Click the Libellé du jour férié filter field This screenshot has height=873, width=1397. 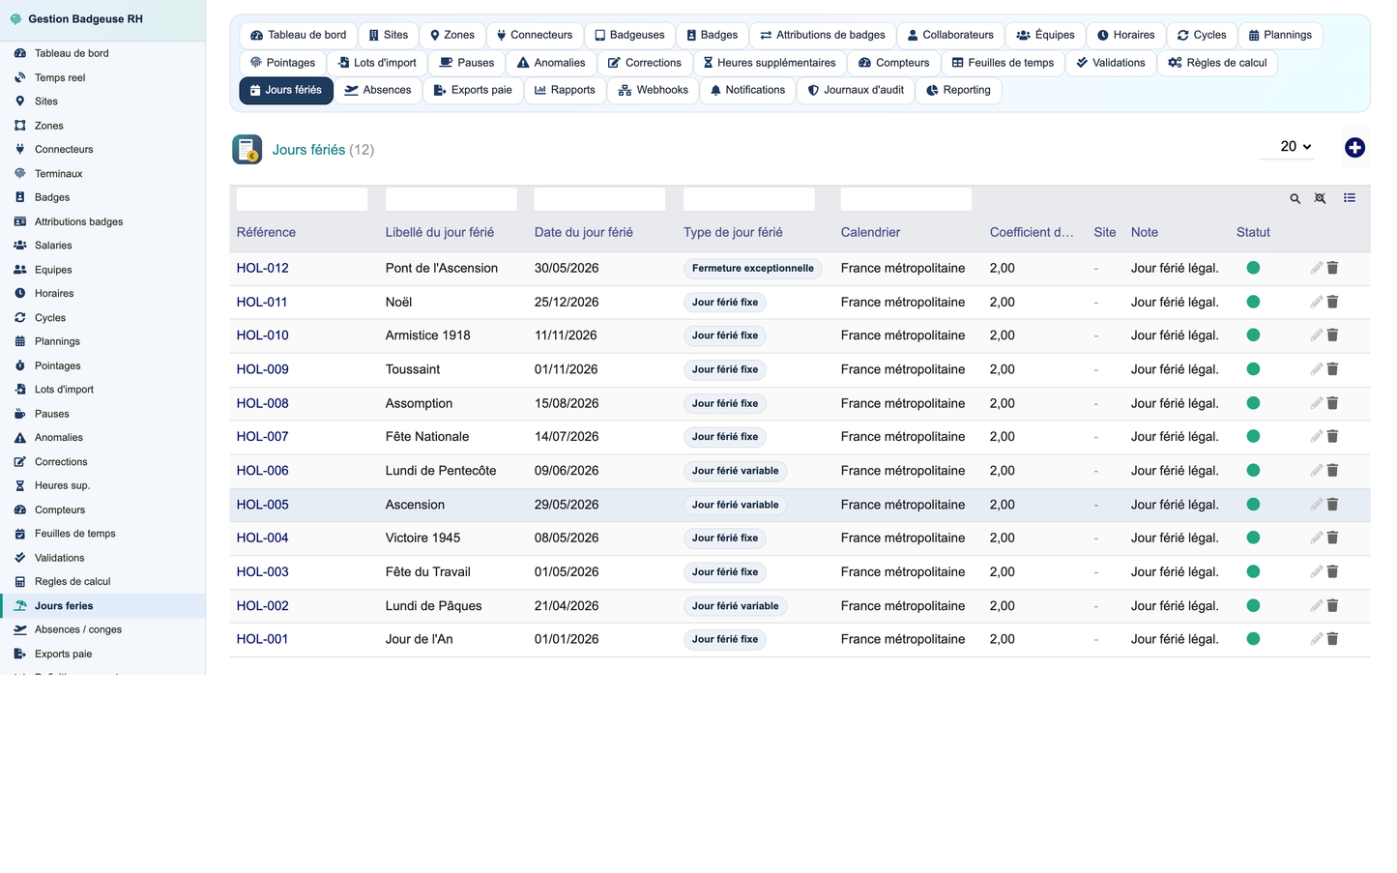(x=451, y=199)
